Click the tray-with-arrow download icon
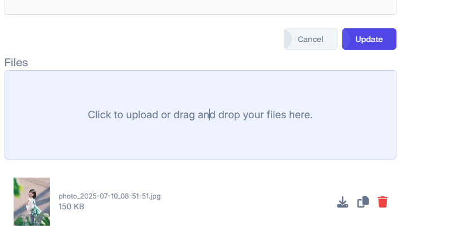 (343, 202)
